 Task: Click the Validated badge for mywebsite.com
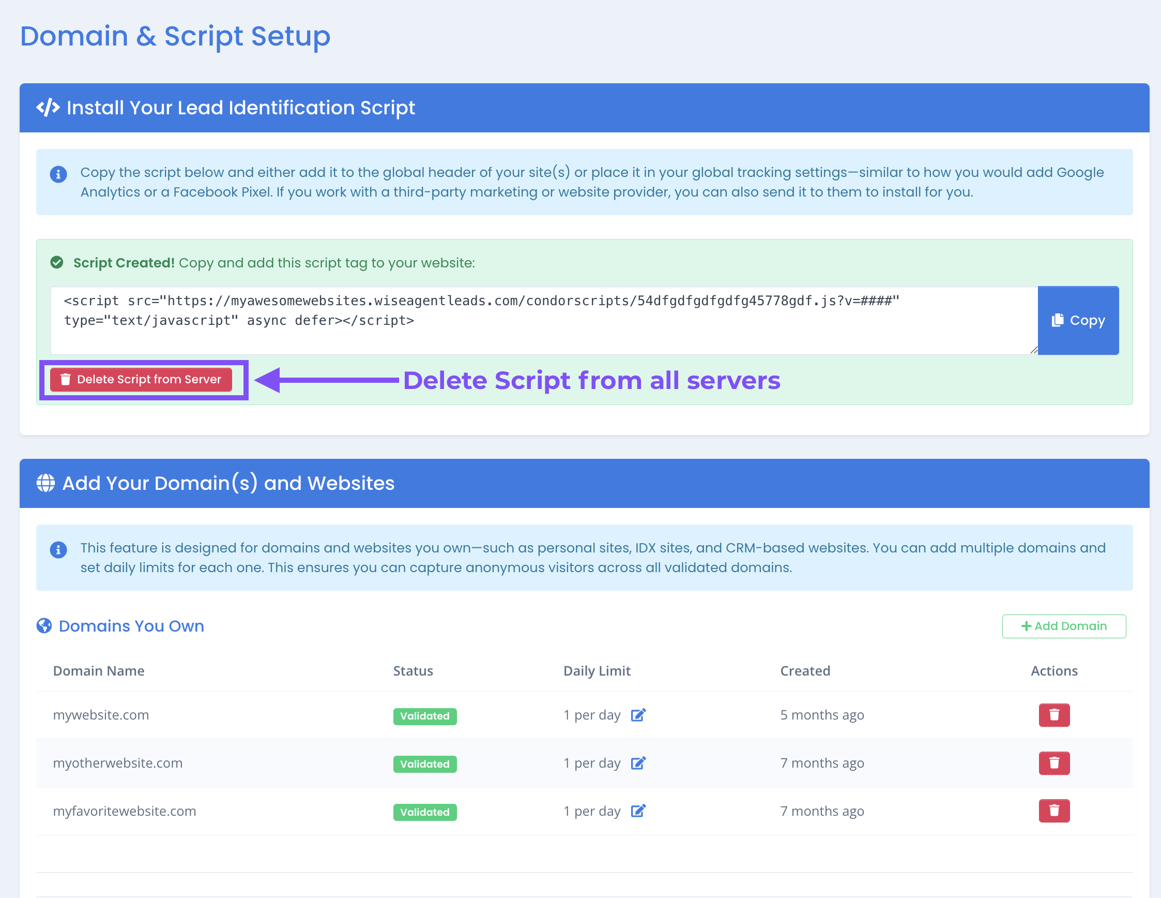[x=425, y=716]
